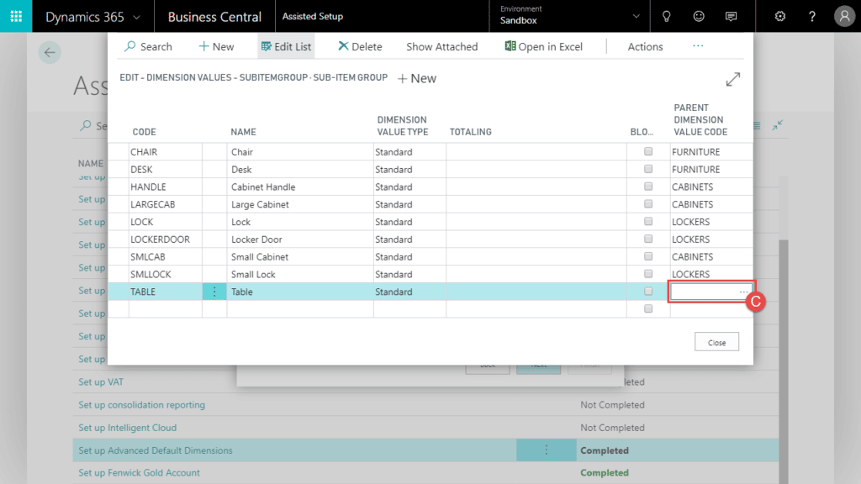Viewport: 861px width, 484px height.
Task: Toggle Blocked checkbox for TABLE row
Action: 648,292
